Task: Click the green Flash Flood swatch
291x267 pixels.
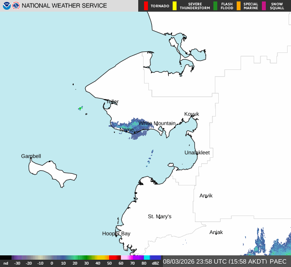Action: (x=215, y=6)
